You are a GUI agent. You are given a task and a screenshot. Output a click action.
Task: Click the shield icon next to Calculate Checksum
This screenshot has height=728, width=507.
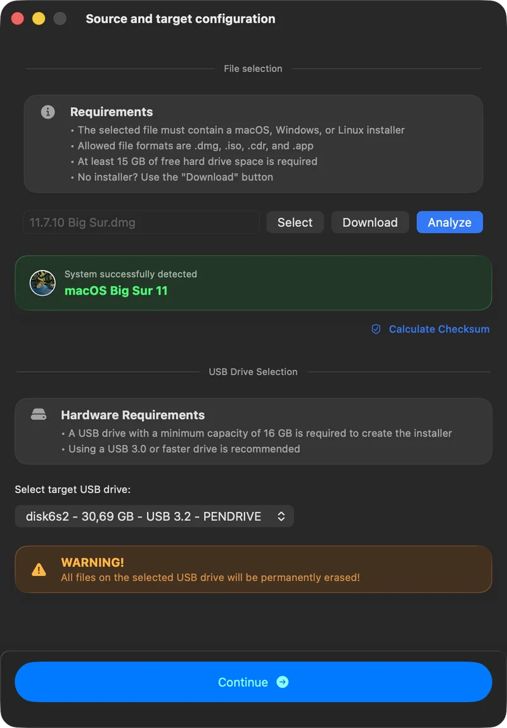pyautogui.click(x=376, y=329)
